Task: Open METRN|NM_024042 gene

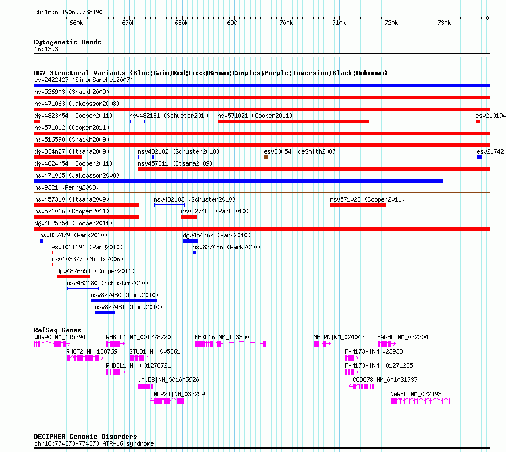Action: tap(339, 337)
